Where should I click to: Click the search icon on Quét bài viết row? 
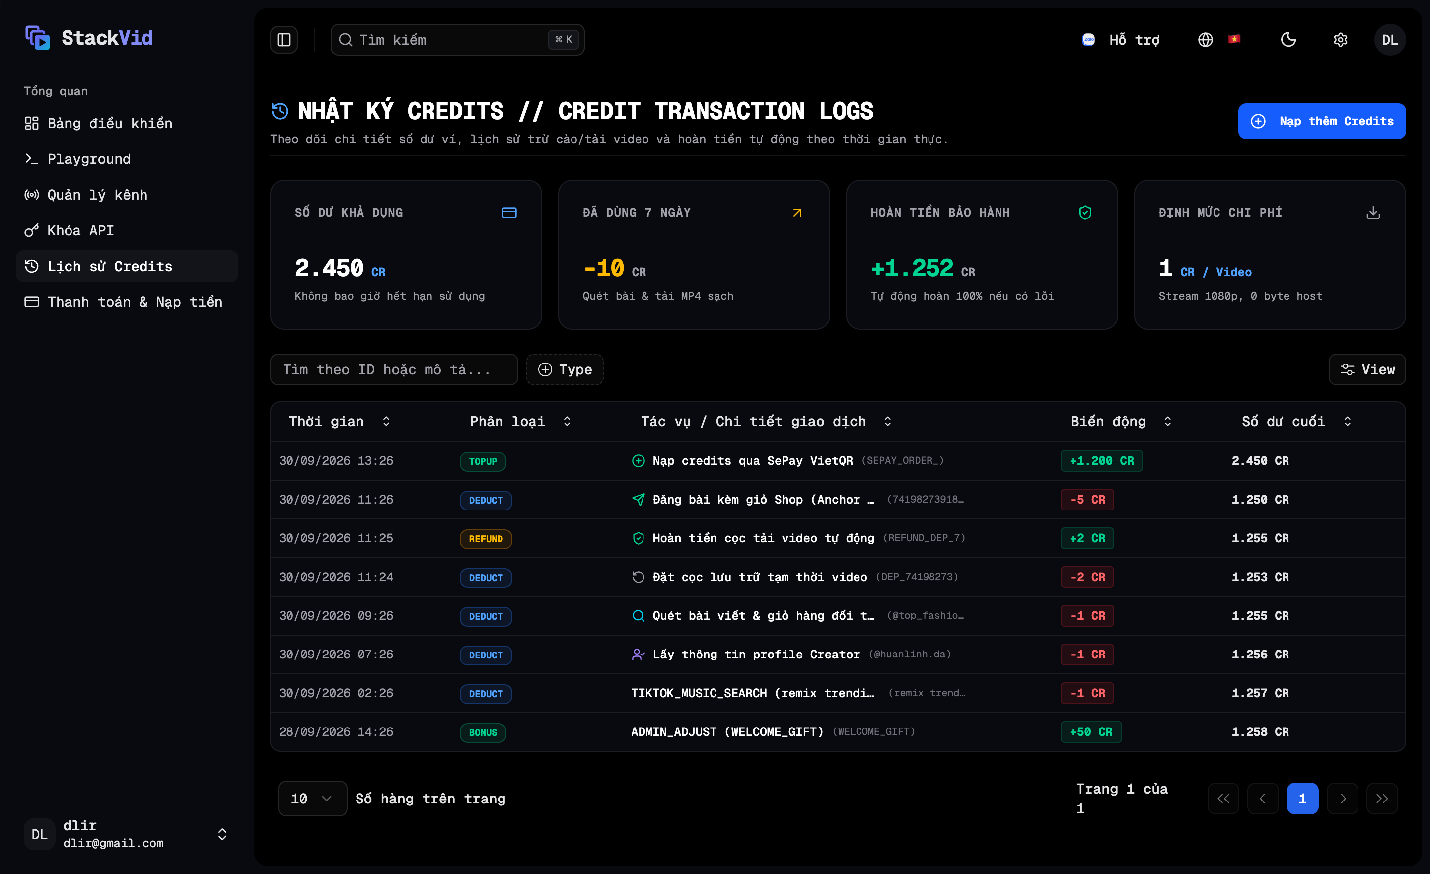coord(638,616)
